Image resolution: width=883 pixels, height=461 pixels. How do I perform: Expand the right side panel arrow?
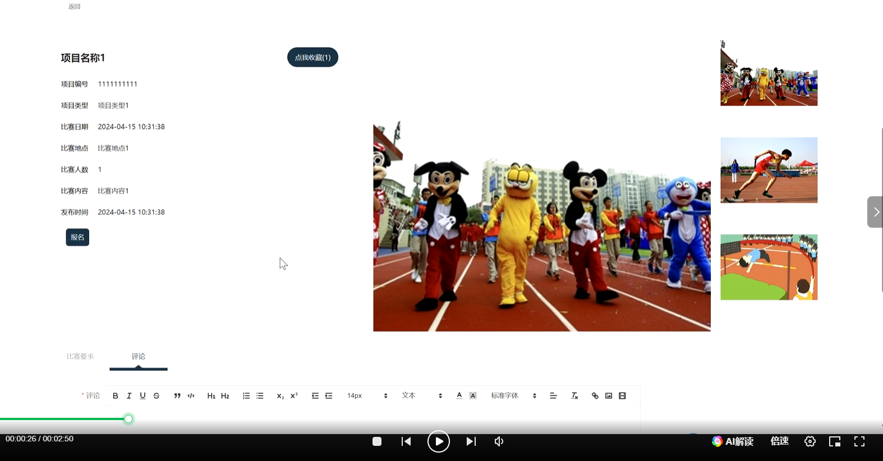875,212
